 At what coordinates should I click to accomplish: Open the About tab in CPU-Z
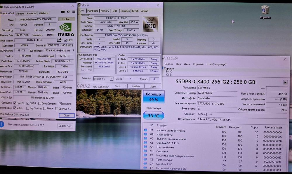[144, 11]
